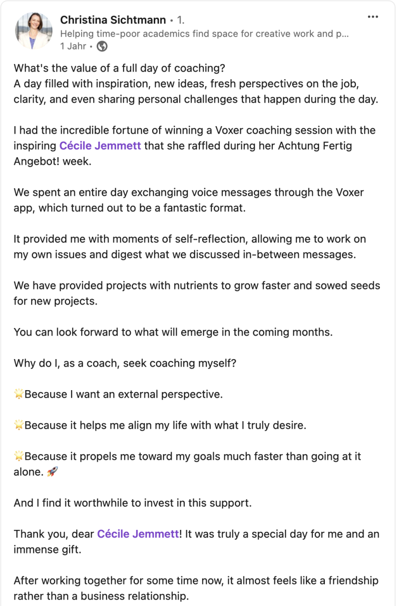Open the first Cécile Jemmett mention after "inspiring"
The width and height of the screenshot is (399, 606).
click(100, 145)
